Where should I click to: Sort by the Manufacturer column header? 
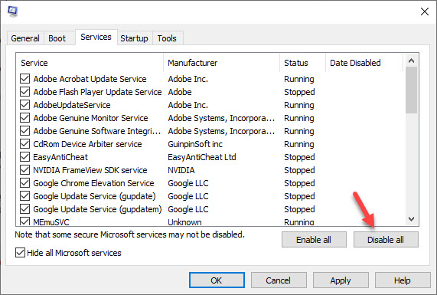(222, 63)
